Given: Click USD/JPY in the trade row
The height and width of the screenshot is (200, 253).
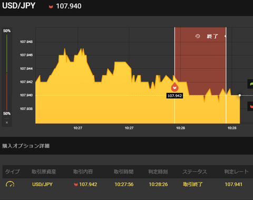Looking at the screenshot, I should tap(42, 184).
